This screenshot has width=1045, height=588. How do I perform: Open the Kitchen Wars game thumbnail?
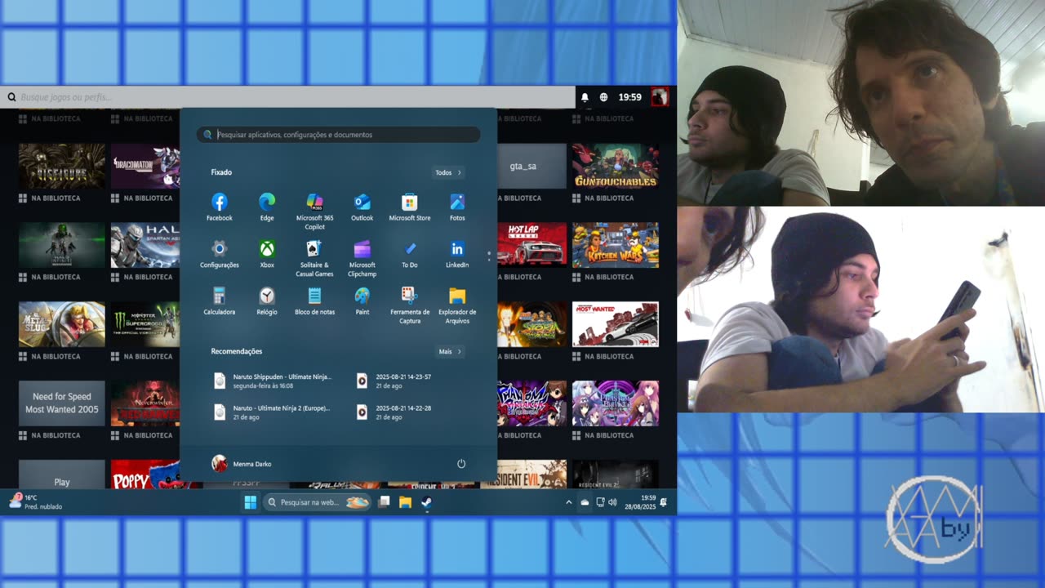[x=616, y=245]
